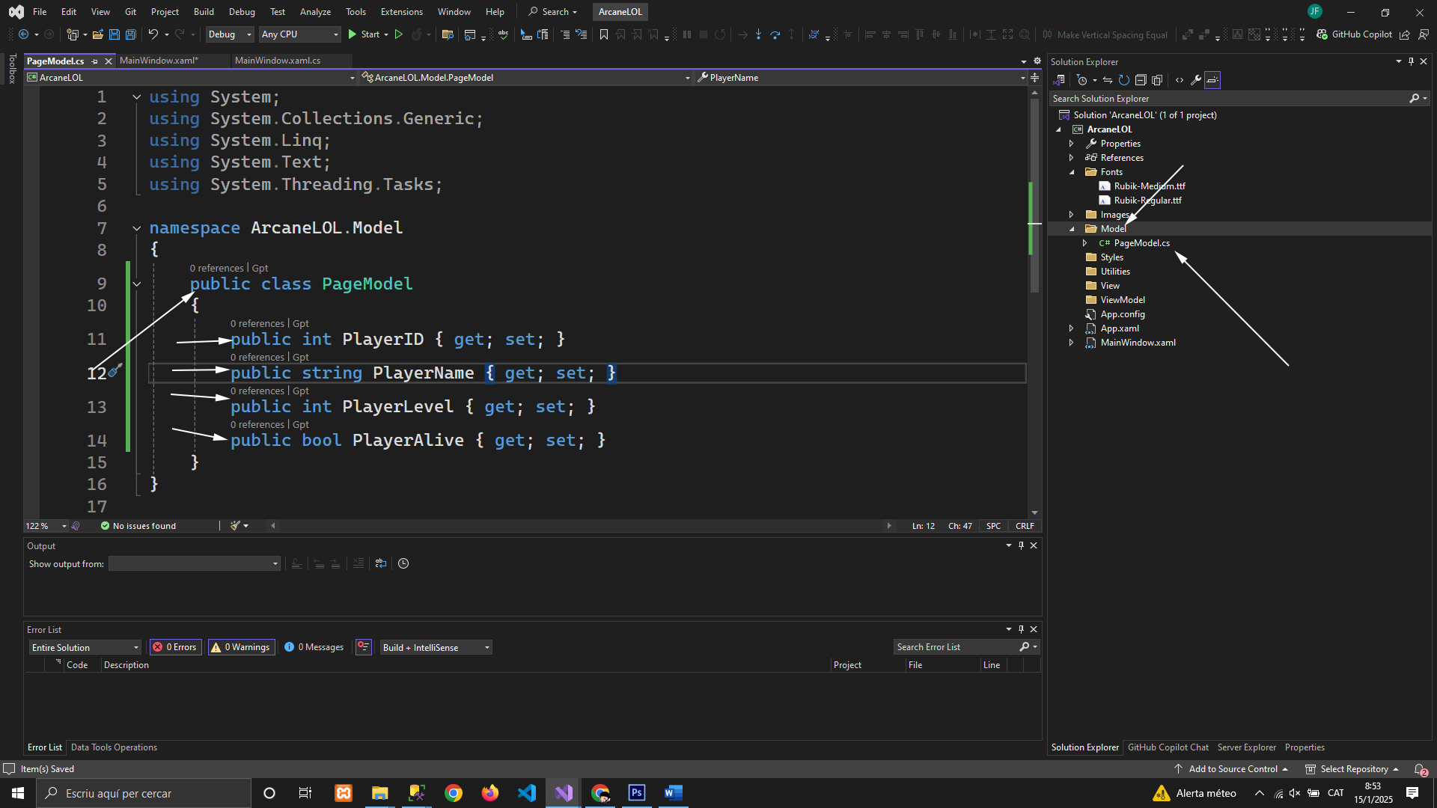This screenshot has height=808, width=1437.
Task: Click the Undo arrow in the toolbar
Action: [153, 34]
